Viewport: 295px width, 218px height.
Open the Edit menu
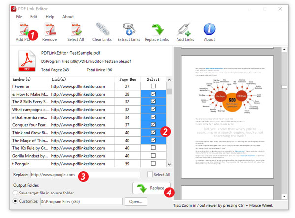(x=34, y=16)
